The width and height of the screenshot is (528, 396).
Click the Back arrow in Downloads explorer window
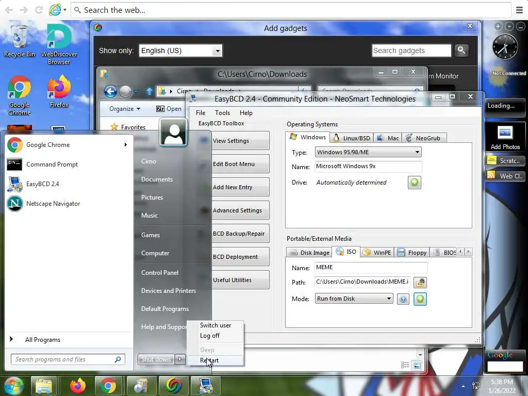pos(110,91)
